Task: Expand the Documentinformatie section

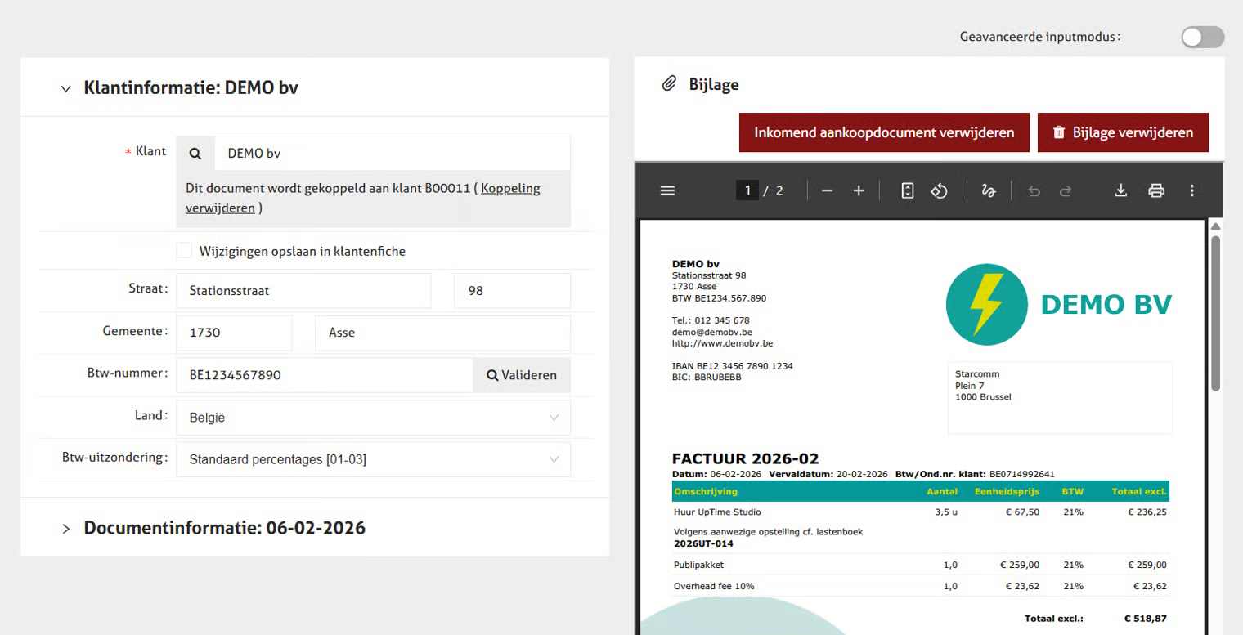Action: pos(66,529)
